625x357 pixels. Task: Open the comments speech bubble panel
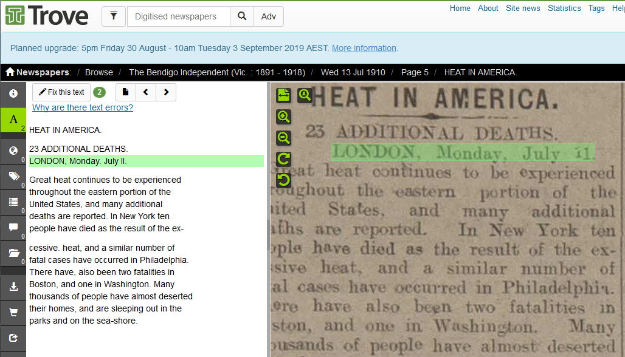pyautogui.click(x=13, y=228)
